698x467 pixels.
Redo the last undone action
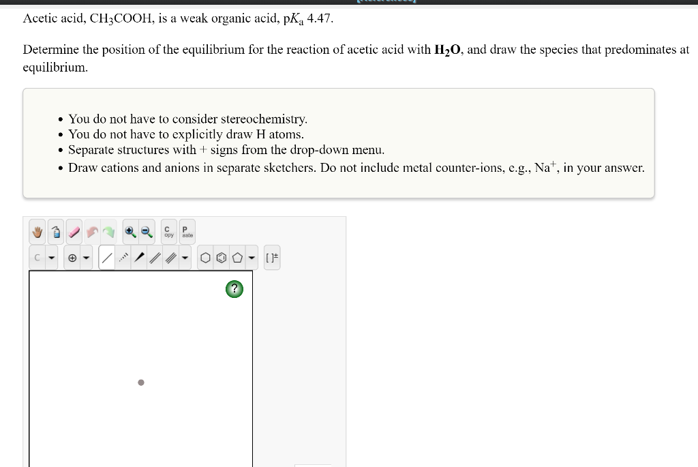(x=107, y=232)
